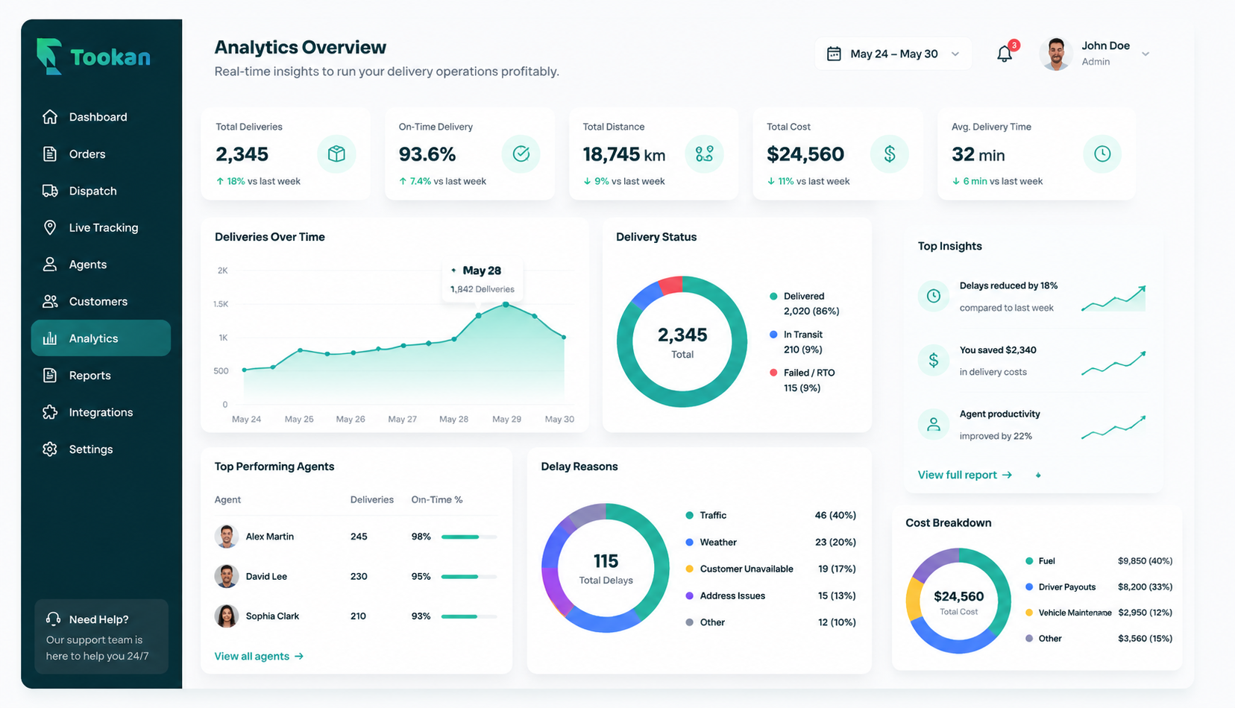1235x708 pixels.
Task: Go to the Dashboard menu item
Action: (x=101, y=117)
